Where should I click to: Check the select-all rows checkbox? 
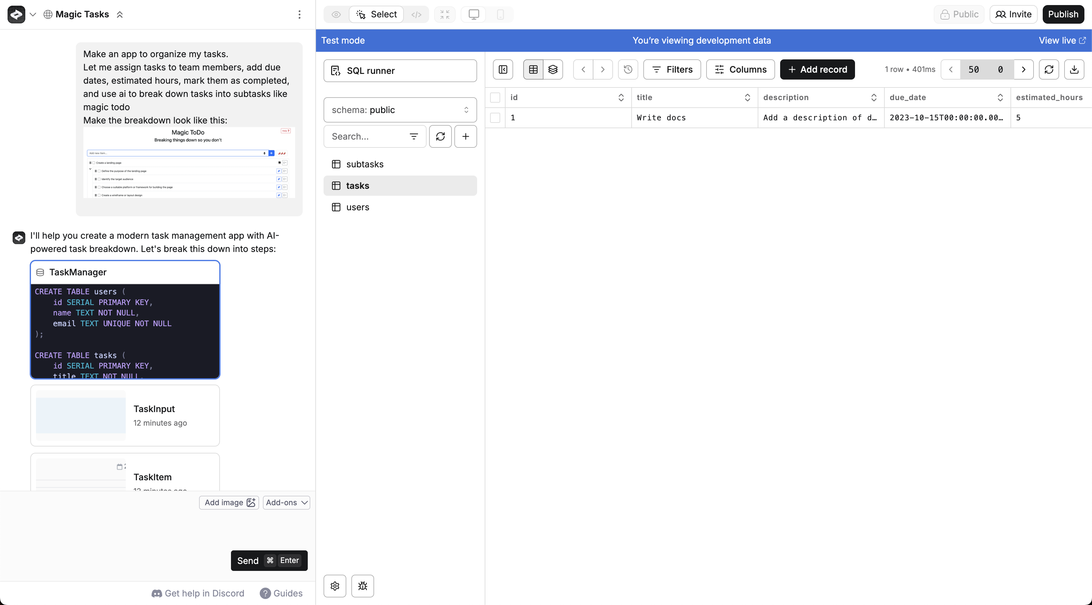click(x=495, y=98)
